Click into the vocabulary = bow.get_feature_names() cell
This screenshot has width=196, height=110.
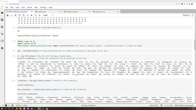[x=104, y=87]
